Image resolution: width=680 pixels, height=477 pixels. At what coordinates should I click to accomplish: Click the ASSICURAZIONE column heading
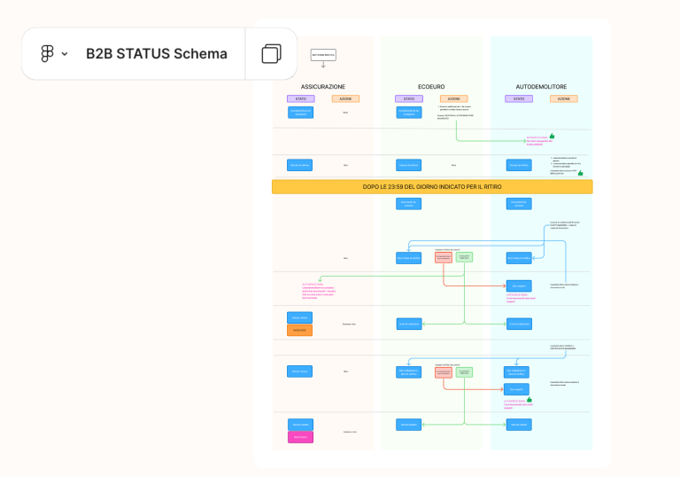click(323, 87)
